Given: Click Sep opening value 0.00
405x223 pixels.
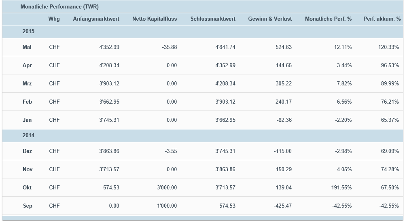Looking at the screenshot, I should click(114, 206).
